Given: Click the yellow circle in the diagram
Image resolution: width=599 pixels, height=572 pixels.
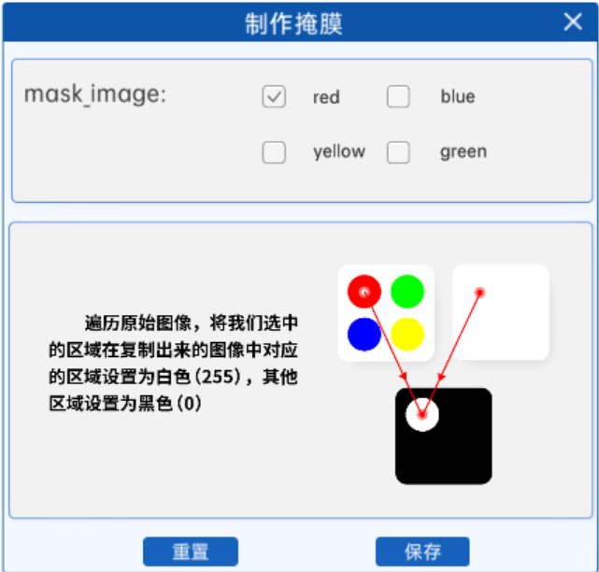Looking at the screenshot, I should coord(407,335).
